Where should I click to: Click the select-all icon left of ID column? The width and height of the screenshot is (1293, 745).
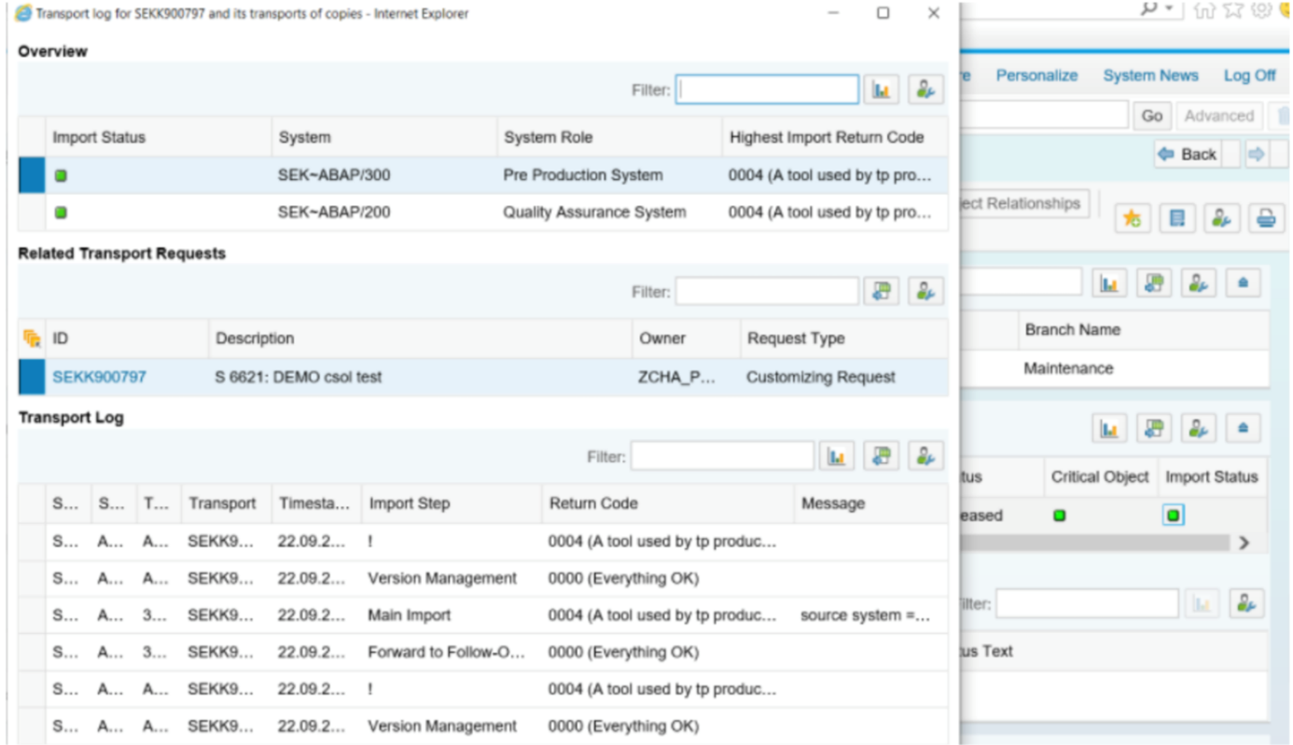tap(32, 338)
